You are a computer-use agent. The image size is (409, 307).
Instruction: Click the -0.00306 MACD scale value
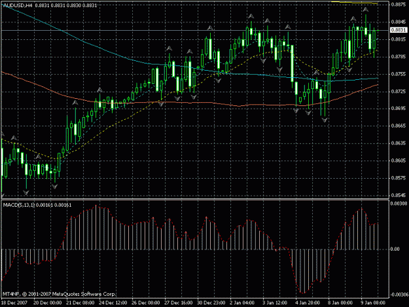[x=399, y=295]
